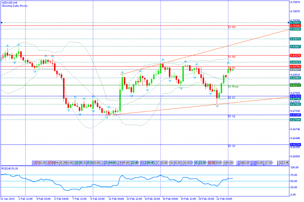The width and height of the screenshot is (304, 202).
Task: Click the blue square marker at top-left edge
Action: pos(1,22)
